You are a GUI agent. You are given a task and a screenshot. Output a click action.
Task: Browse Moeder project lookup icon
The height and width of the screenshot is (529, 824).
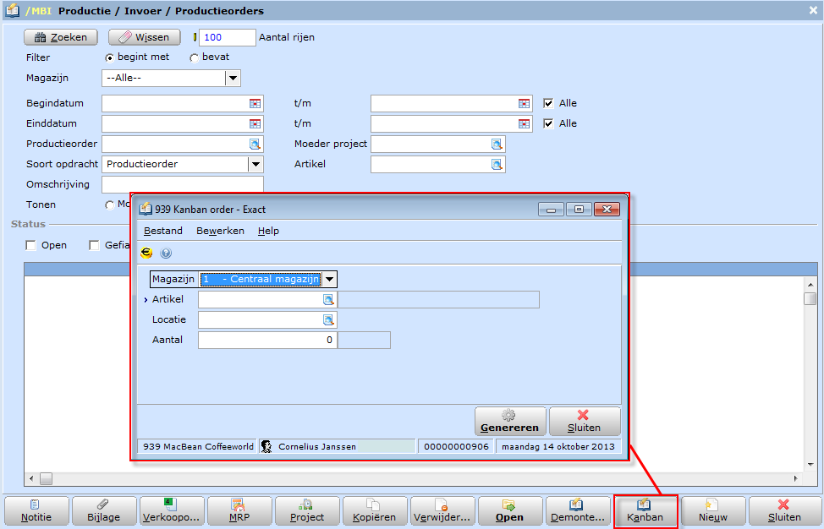(497, 145)
